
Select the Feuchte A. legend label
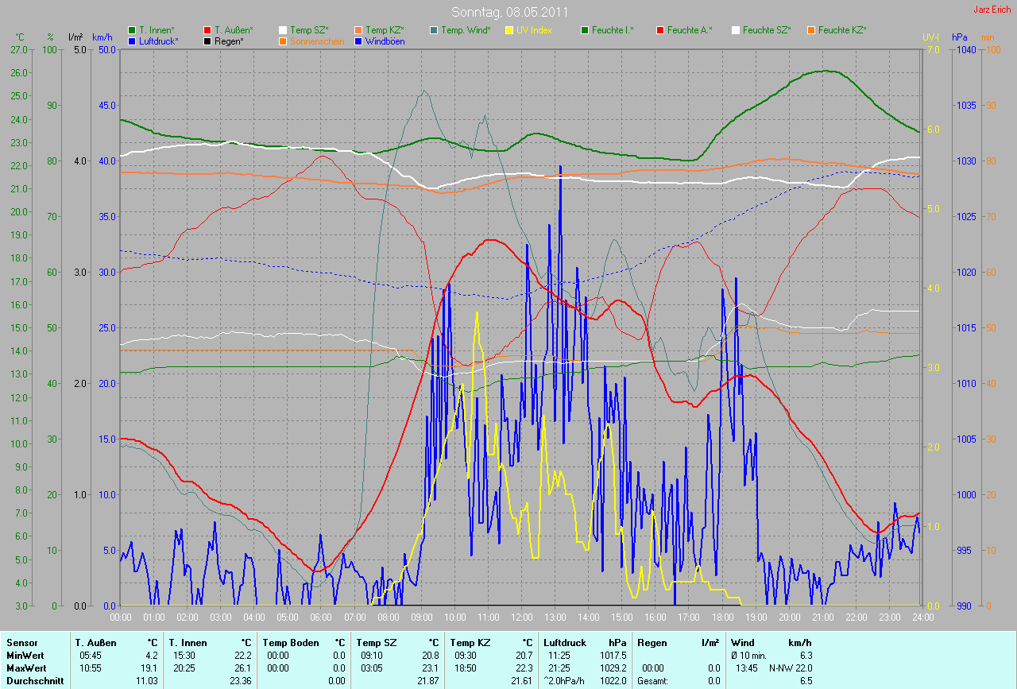[689, 30]
